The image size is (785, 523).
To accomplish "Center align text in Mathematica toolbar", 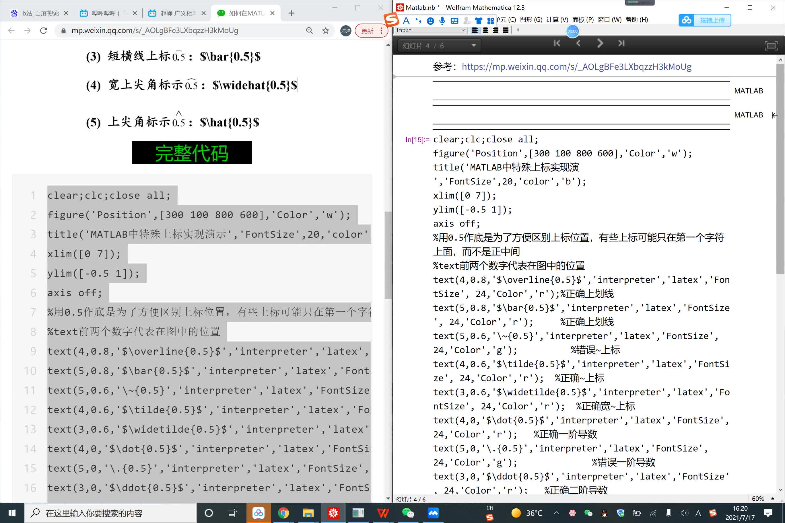I will (485, 30).
